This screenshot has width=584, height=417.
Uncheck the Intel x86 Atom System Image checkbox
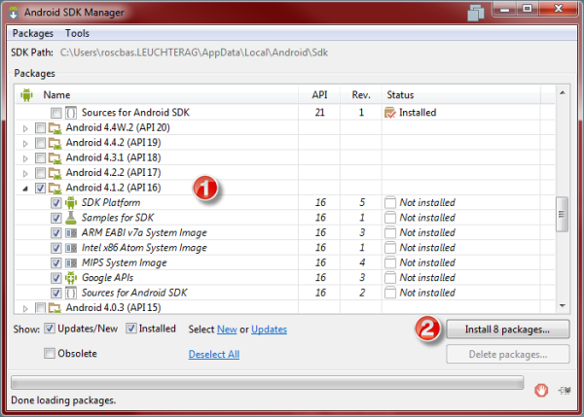tap(55, 248)
